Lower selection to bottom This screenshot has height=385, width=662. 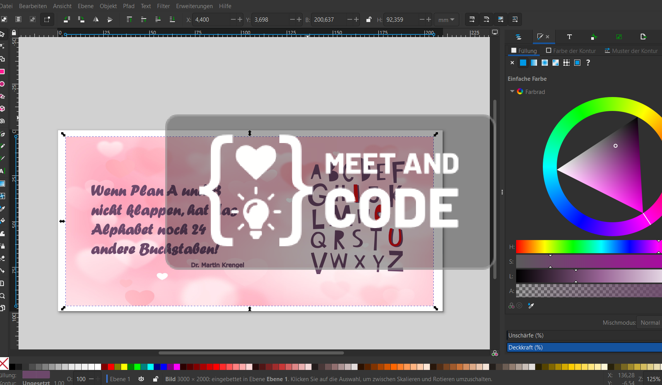pos(172,19)
